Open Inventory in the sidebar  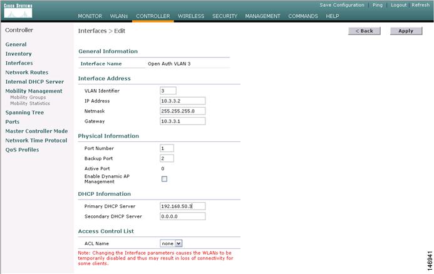click(18, 54)
